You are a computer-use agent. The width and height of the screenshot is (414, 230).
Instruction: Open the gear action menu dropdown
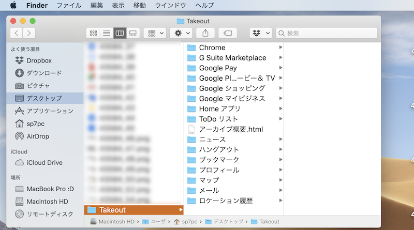[181, 33]
